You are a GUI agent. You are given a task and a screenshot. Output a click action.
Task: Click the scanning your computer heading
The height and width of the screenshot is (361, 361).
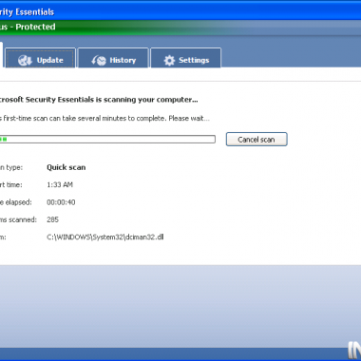[x=99, y=100]
